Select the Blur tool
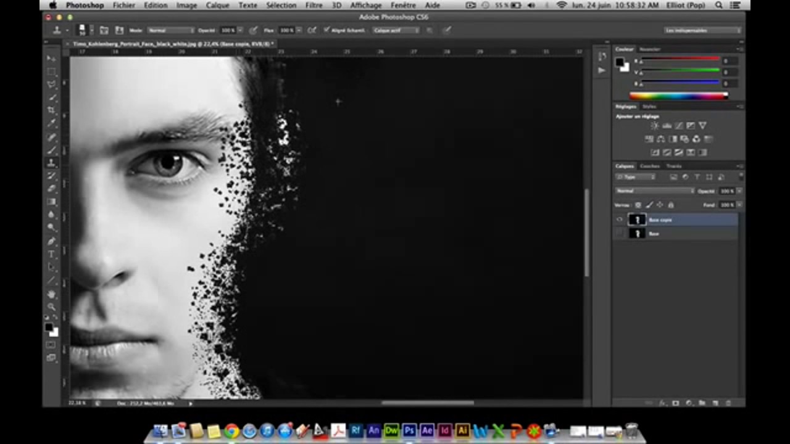Screen dimensions: 790x444 pos(52,215)
